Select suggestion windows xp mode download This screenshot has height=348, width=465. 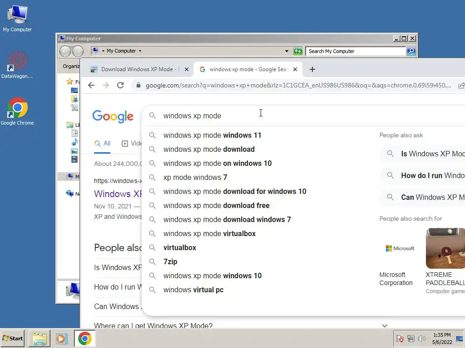click(x=209, y=149)
